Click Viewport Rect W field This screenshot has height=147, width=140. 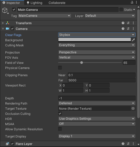coord(73,90)
